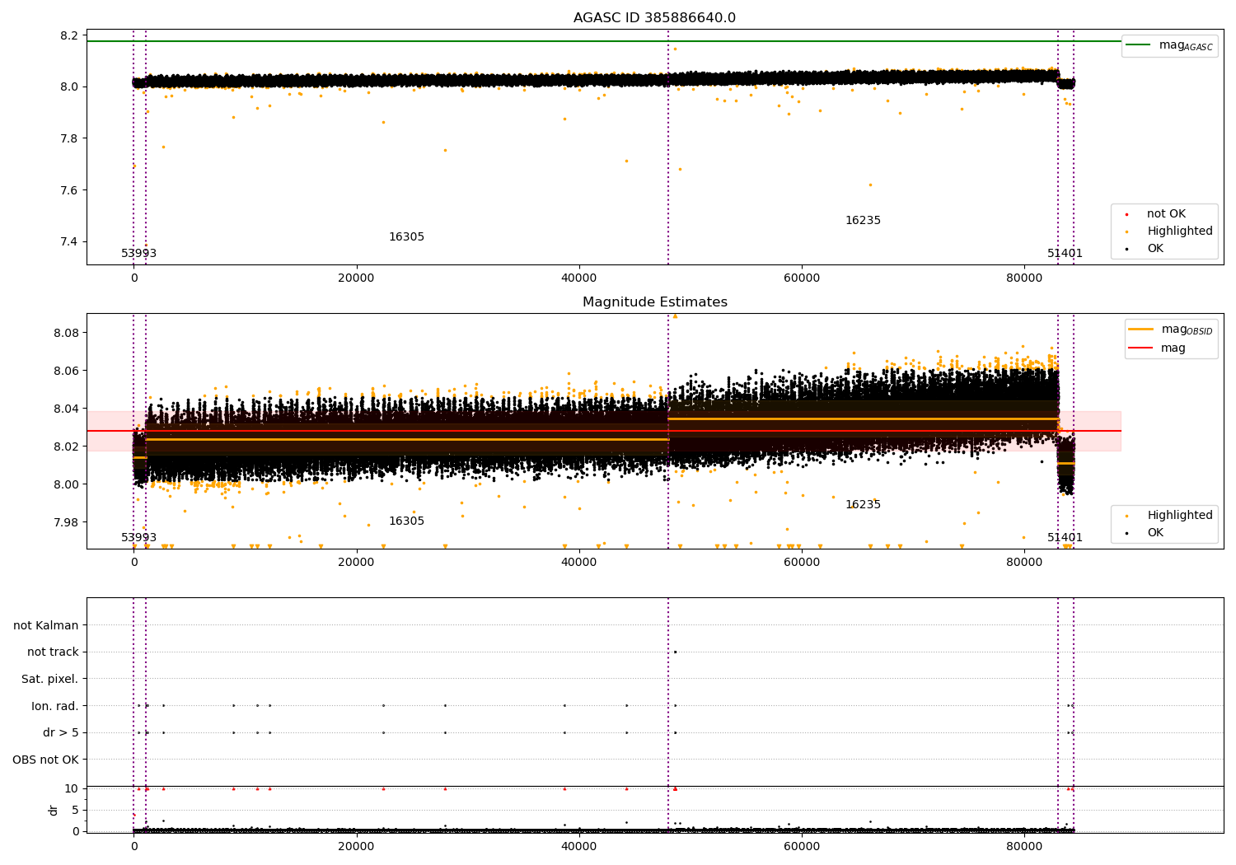This screenshot has height=865, width=1236.
Task: Select the red 'mag' legend entry
Action: coord(1157,348)
